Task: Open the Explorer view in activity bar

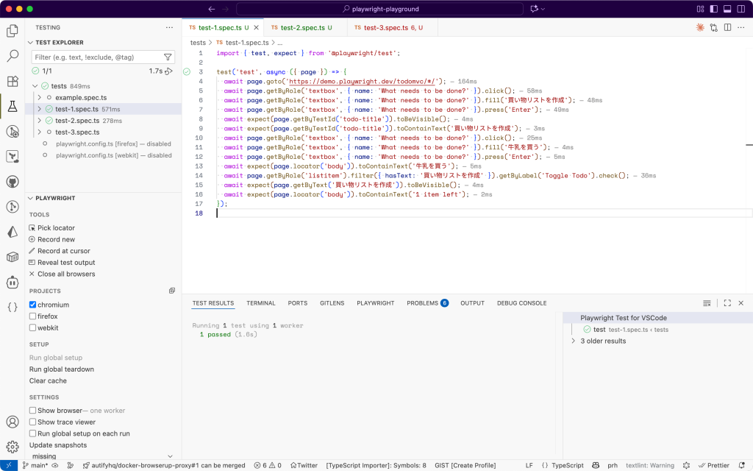Action: click(x=13, y=31)
